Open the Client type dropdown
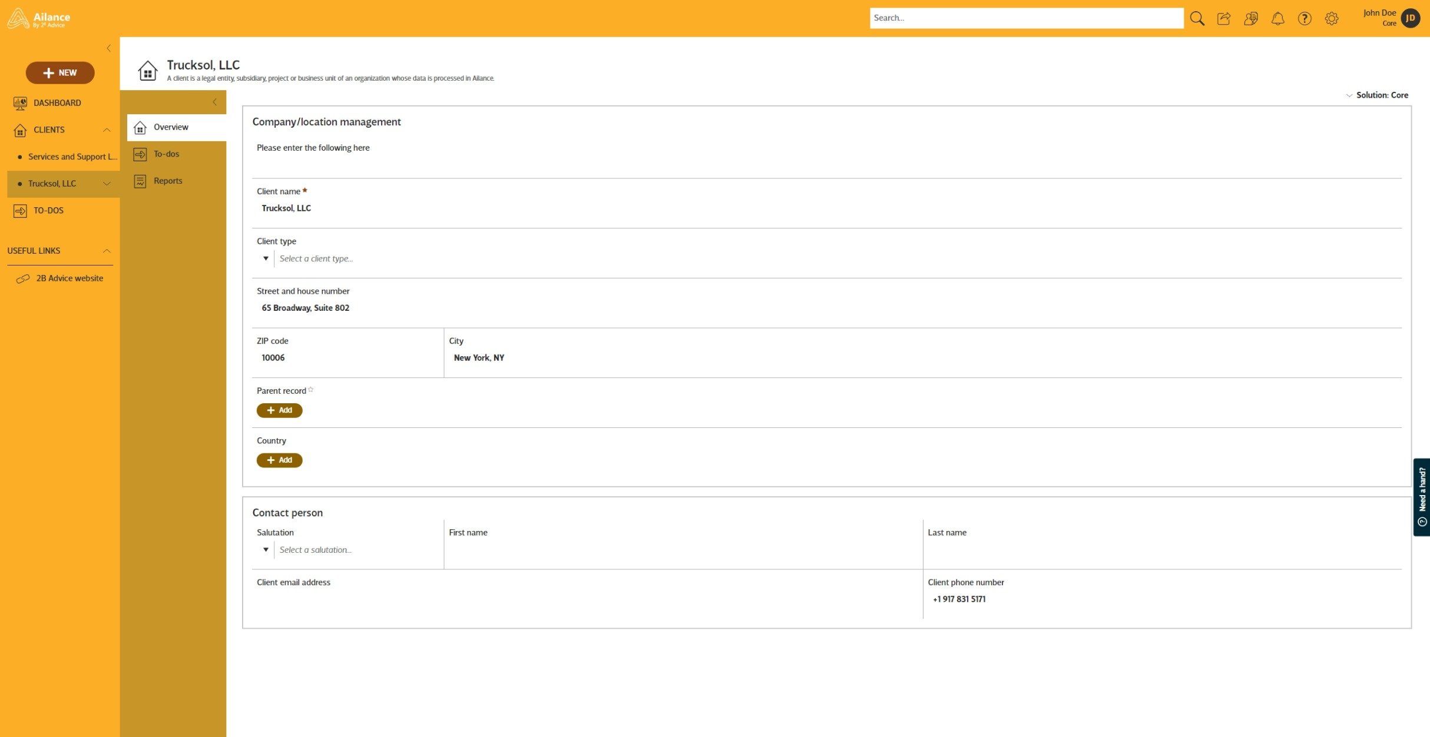Screen dimensions: 1430x737 pos(266,258)
